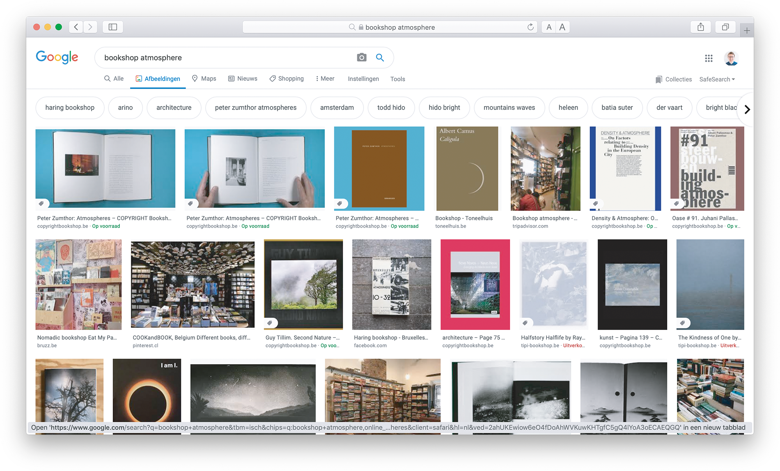
Task: Filter by 'hido bright' chip
Action: point(444,108)
